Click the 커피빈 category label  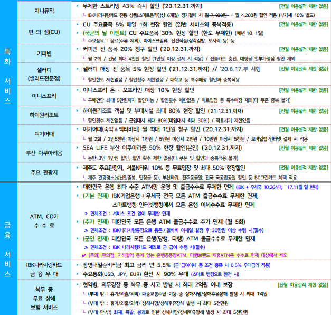[x=44, y=53]
